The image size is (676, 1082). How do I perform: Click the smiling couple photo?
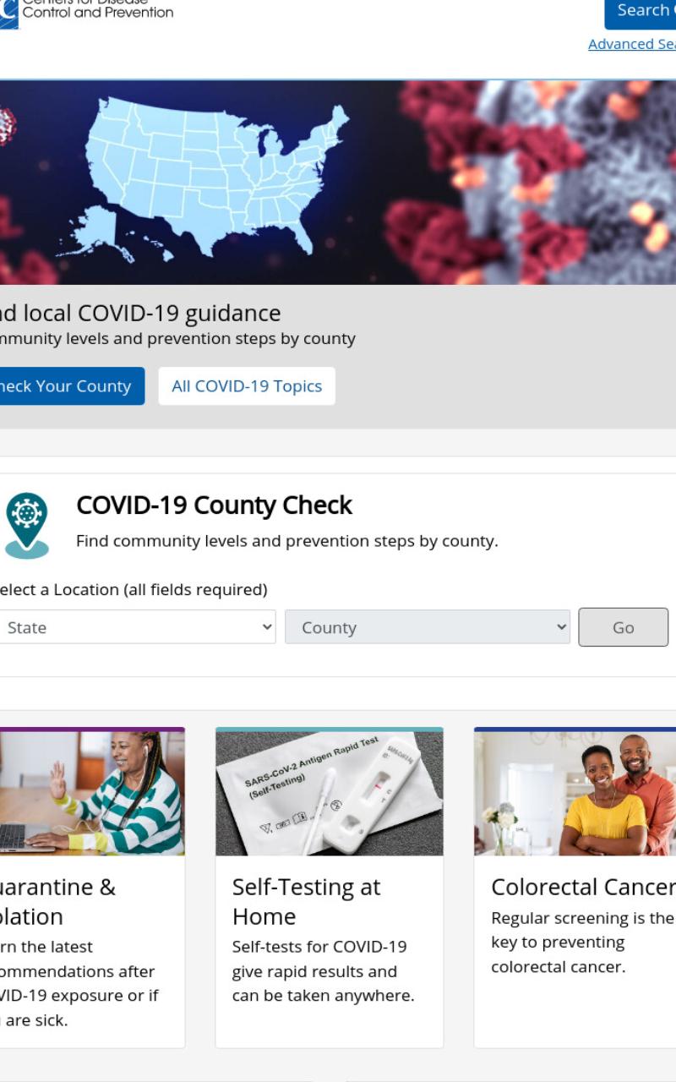[575, 793]
